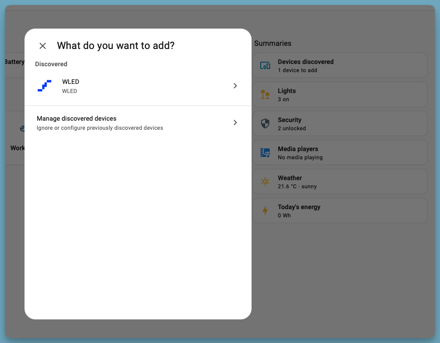Open the WLED chevron arrow
Screen dimensions: 440x343
pos(235,86)
